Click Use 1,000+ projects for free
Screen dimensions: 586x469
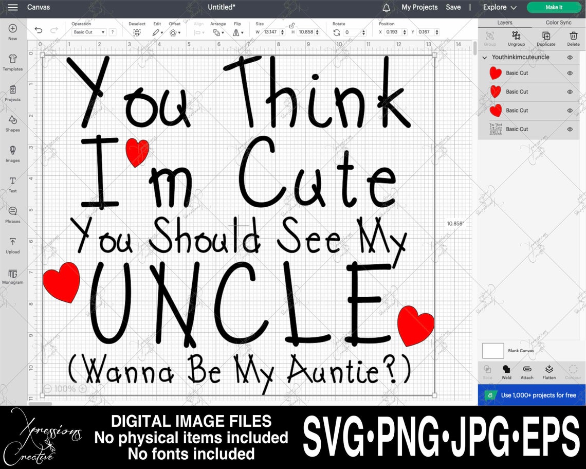(x=538, y=395)
